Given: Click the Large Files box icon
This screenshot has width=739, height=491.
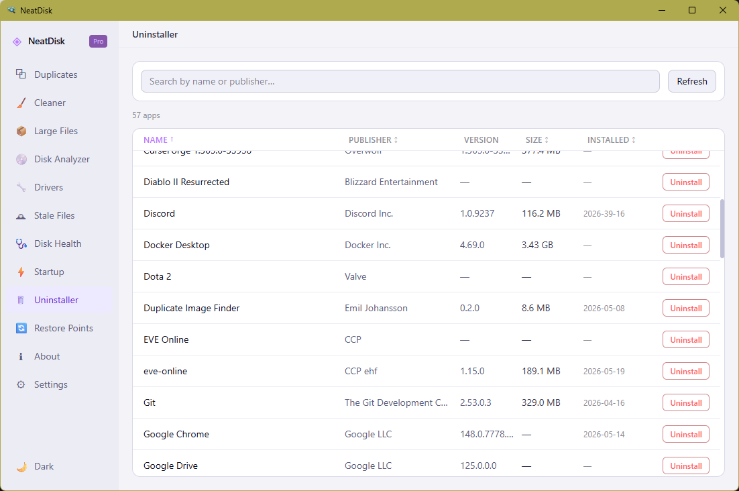Looking at the screenshot, I should 21,131.
